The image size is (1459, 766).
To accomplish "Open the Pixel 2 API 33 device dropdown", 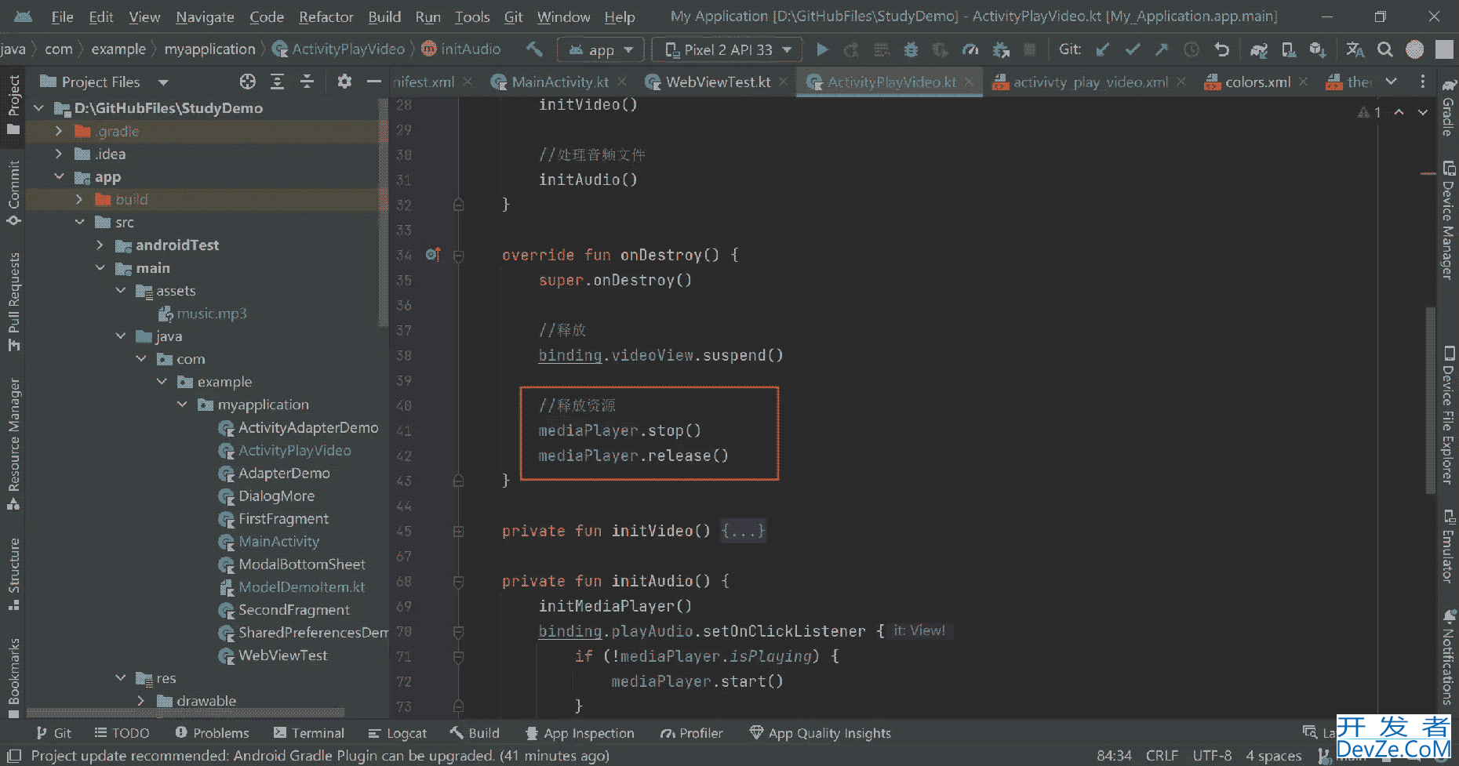I will [x=728, y=49].
